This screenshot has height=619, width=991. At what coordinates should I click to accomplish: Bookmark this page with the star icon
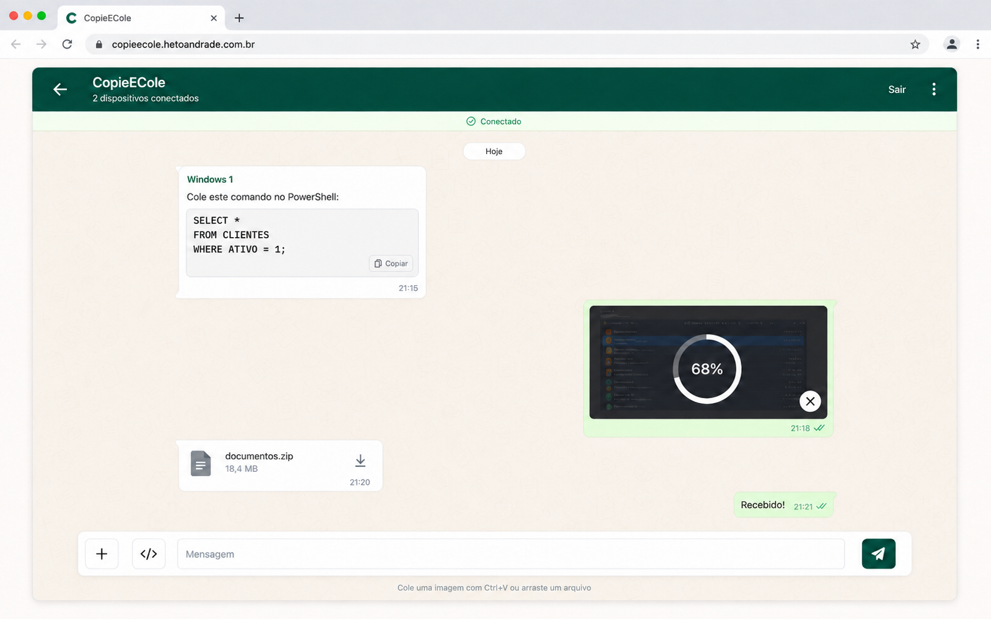(x=915, y=44)
